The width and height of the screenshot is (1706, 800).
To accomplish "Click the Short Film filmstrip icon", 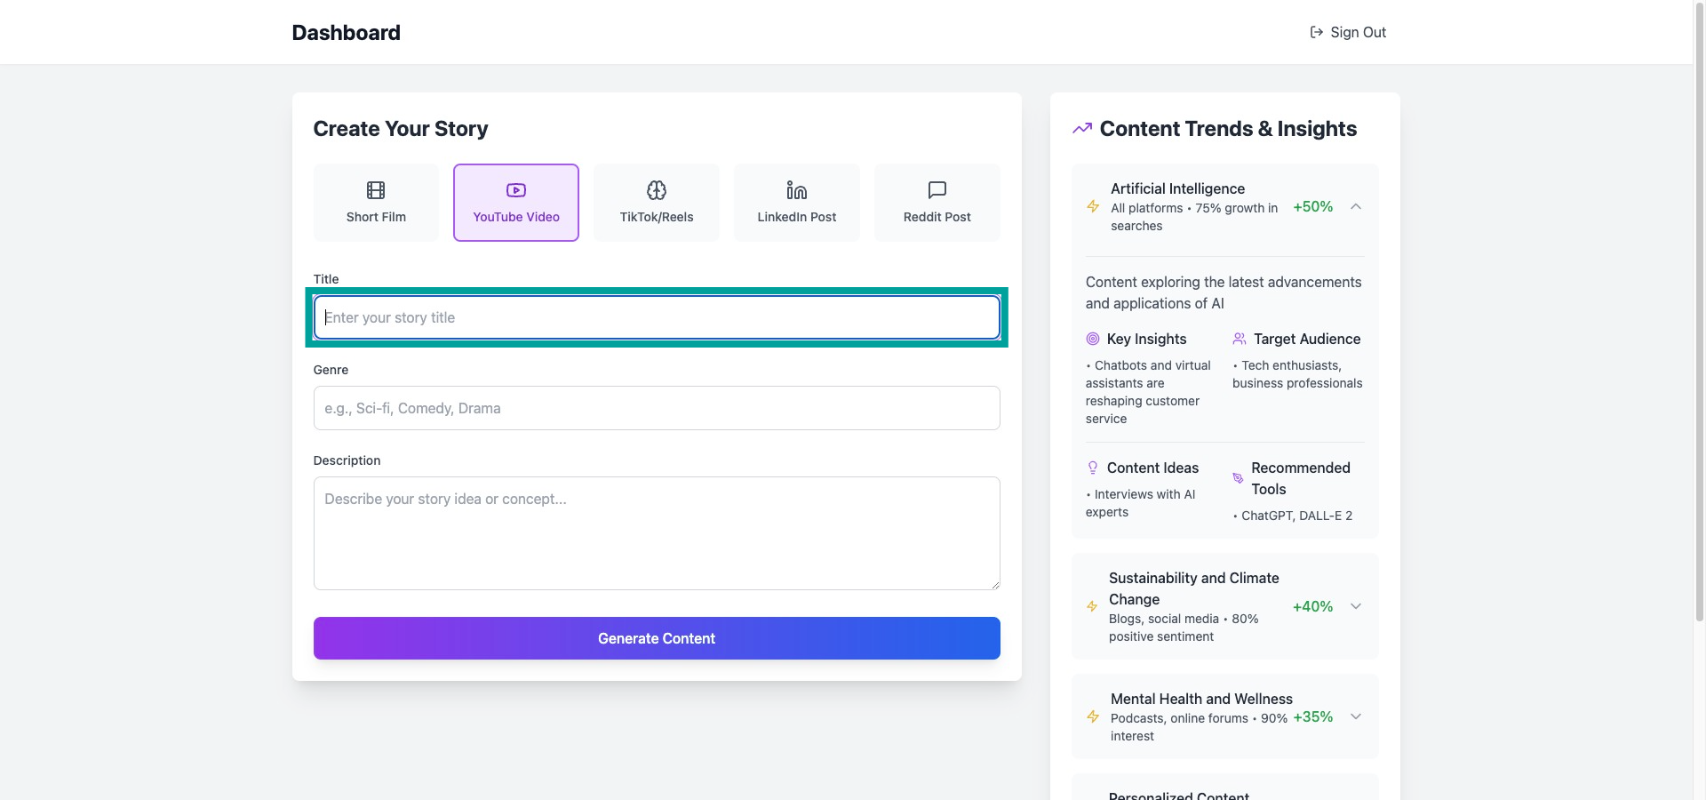I will [376, 190].
